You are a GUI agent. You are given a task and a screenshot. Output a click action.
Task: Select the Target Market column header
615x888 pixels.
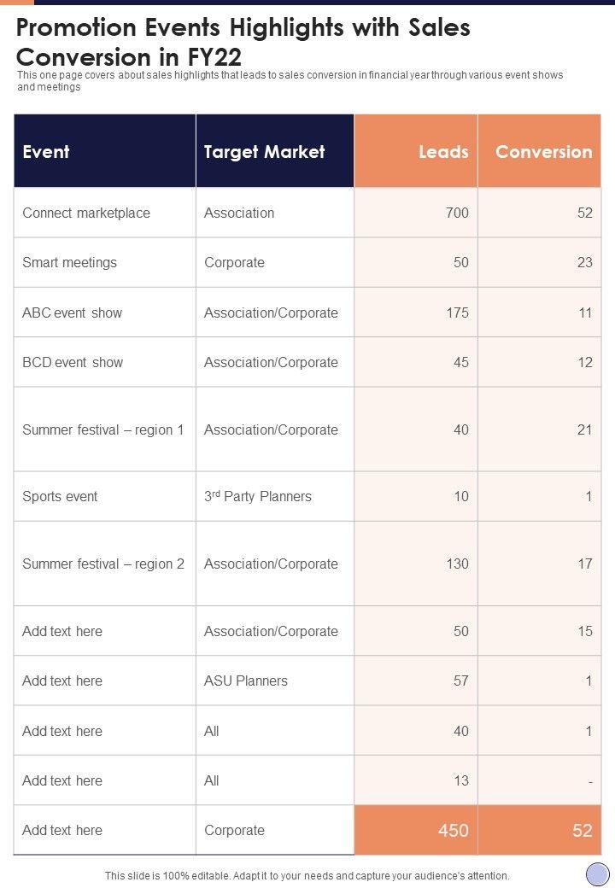(264, 152)
